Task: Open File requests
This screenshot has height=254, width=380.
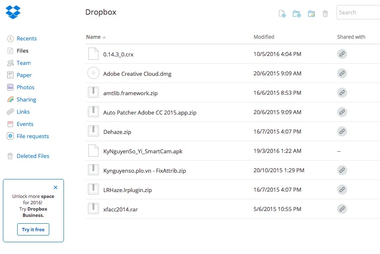Action: (31, 136)
